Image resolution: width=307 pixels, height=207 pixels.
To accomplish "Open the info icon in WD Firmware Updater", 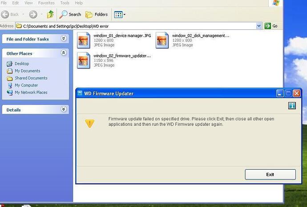I will pyautogui.click(x=292, y=106).
